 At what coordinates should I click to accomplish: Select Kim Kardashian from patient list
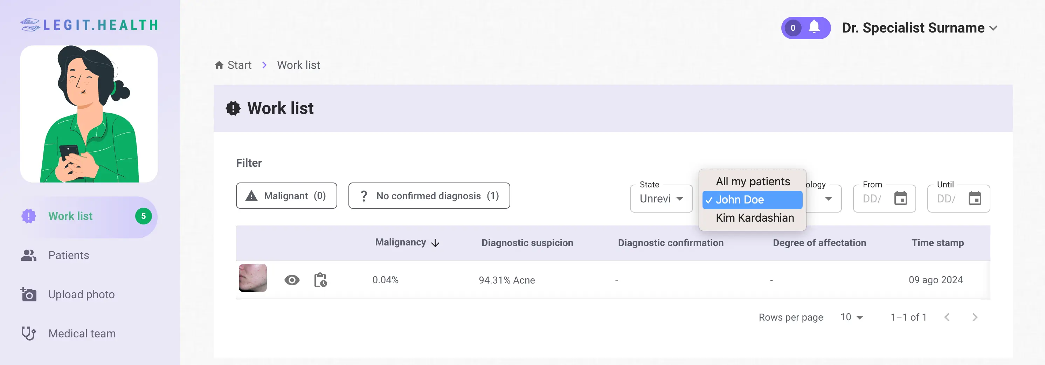click(x=754, y=218)
